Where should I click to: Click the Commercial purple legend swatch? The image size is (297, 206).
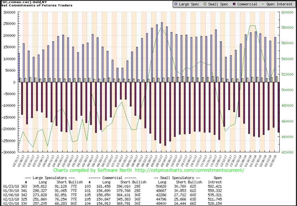click(x=234, y=4)
